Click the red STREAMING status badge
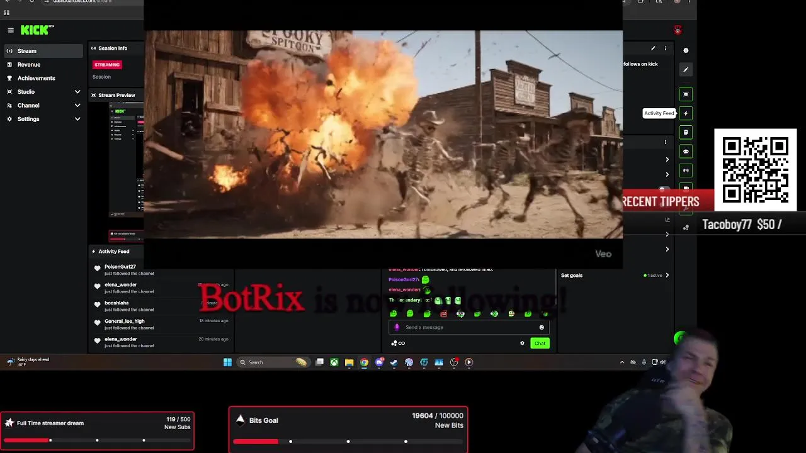The height and width of the screenshot is (453, 806). click(x=107, y=65)
